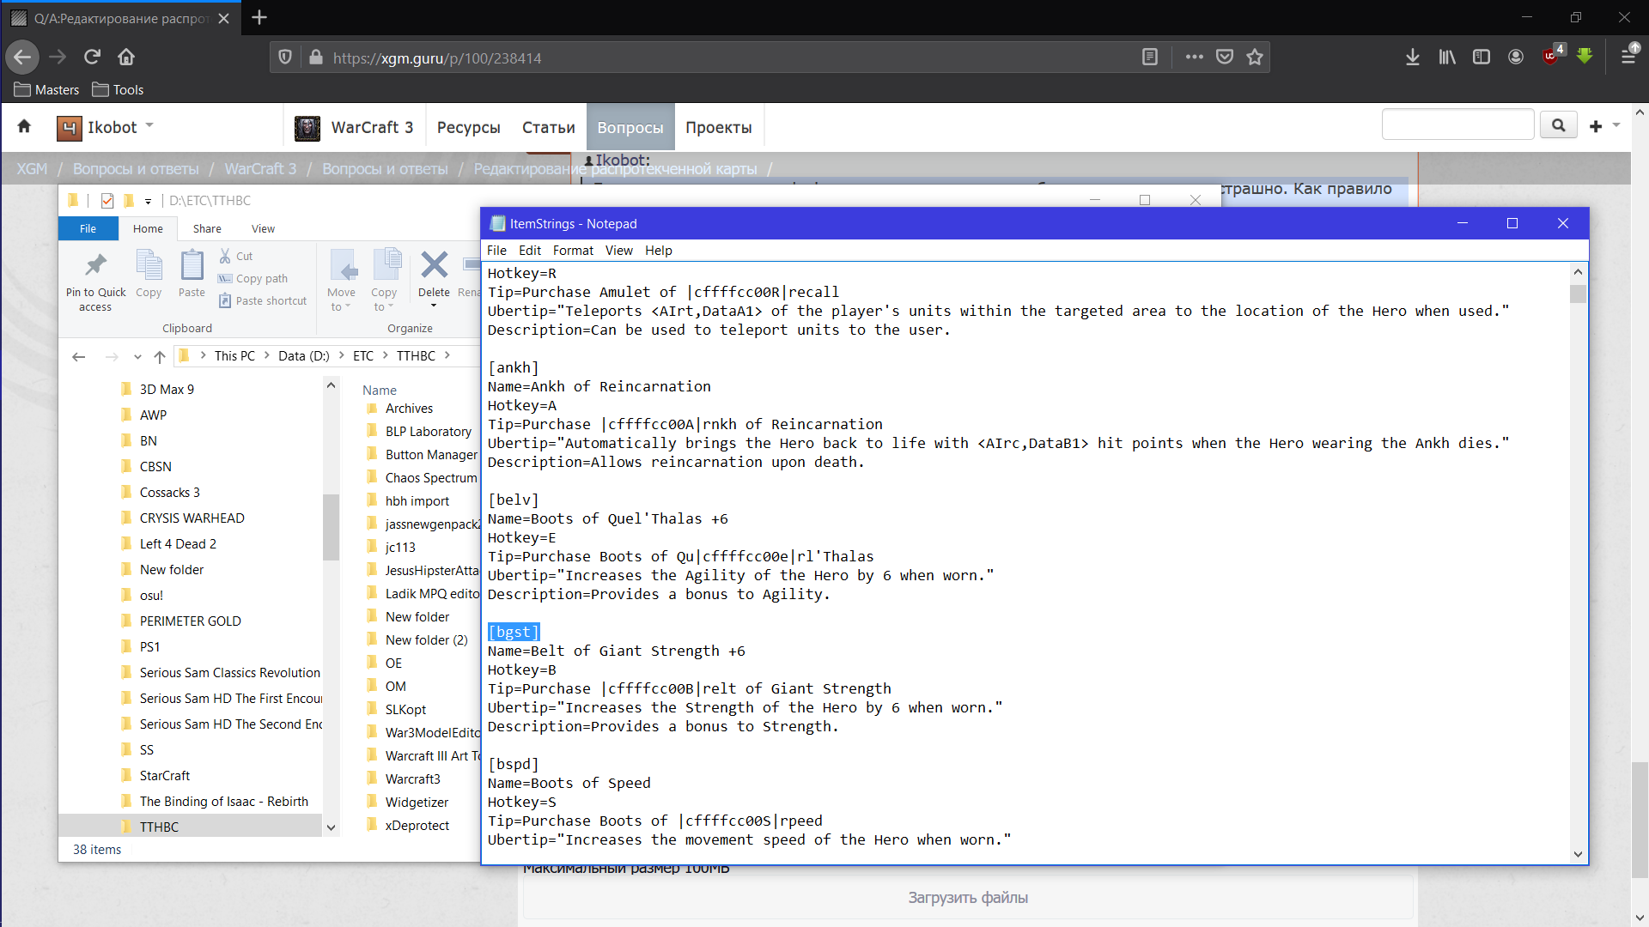The height and width of the screenshot is (927, 1649).
Task: Open Notepad Help menu
Action: (659, 251)
